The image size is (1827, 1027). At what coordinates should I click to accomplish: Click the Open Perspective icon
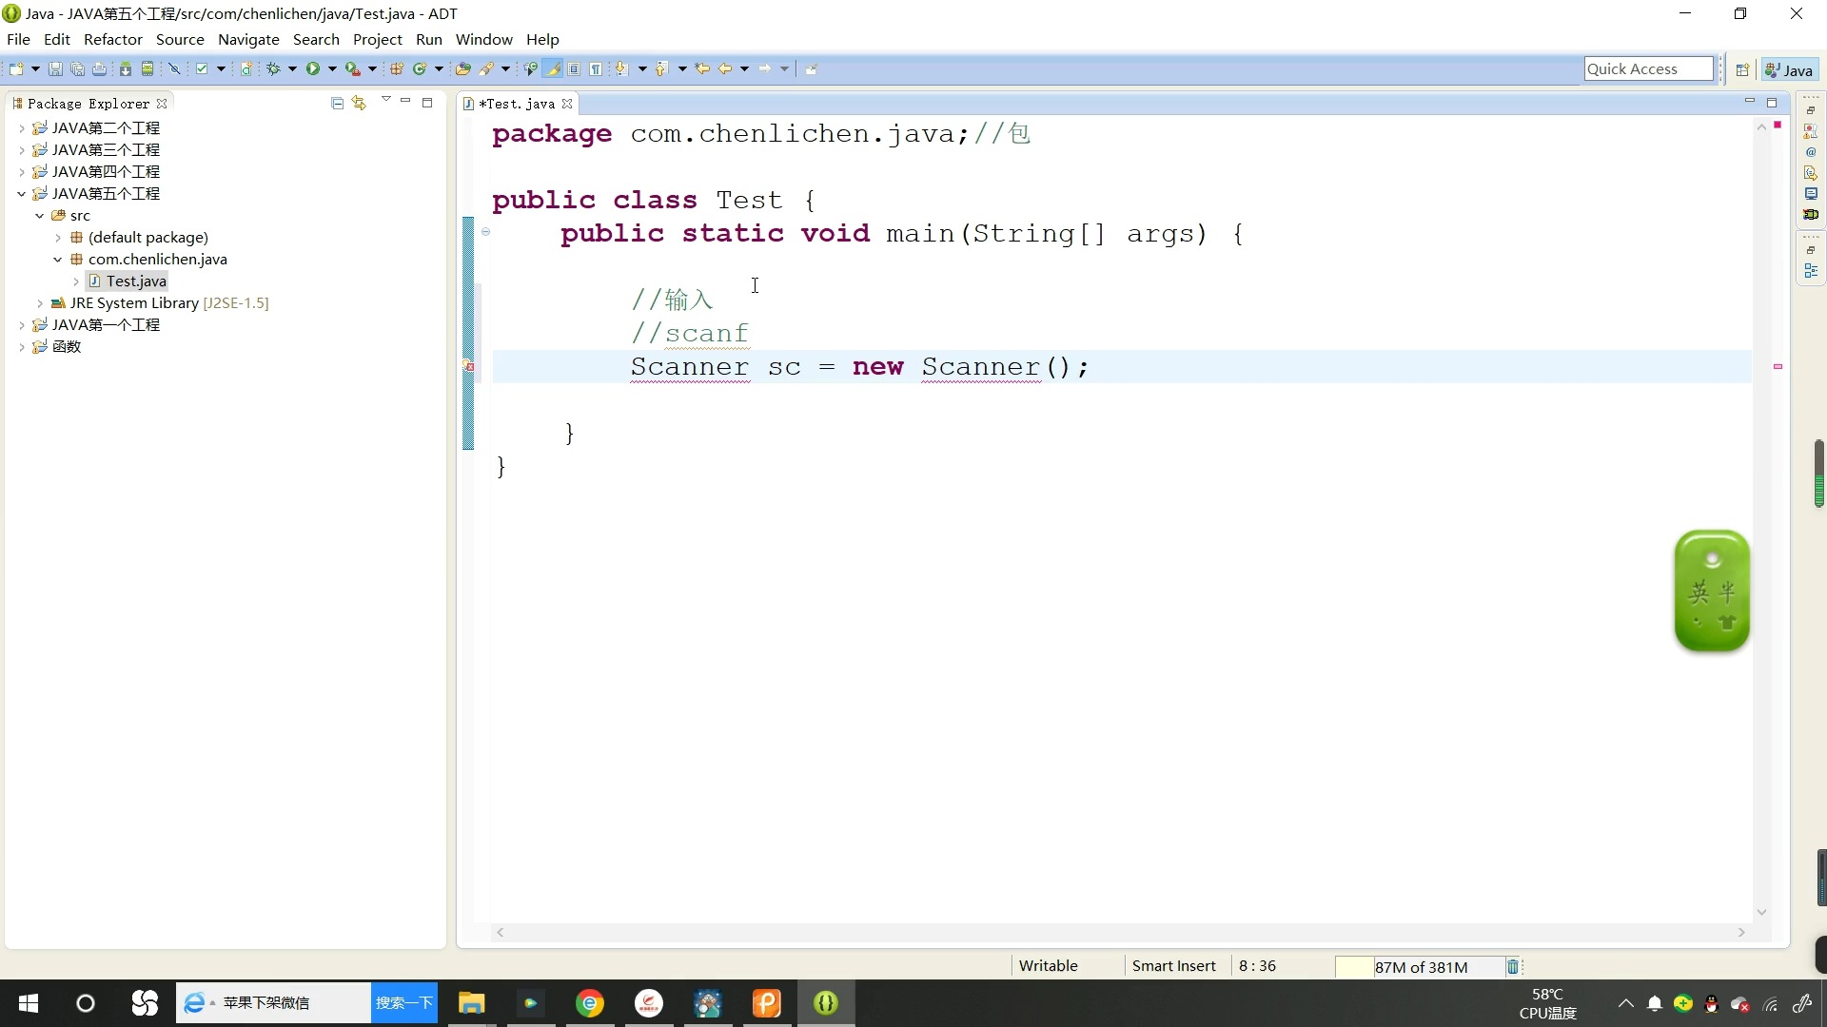[x=1742, y=70]
